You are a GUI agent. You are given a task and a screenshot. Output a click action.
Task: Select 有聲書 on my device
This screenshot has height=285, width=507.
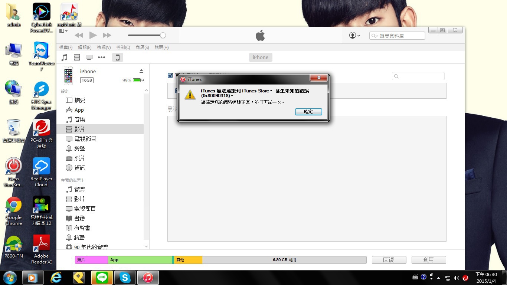[x=100, y=228]
